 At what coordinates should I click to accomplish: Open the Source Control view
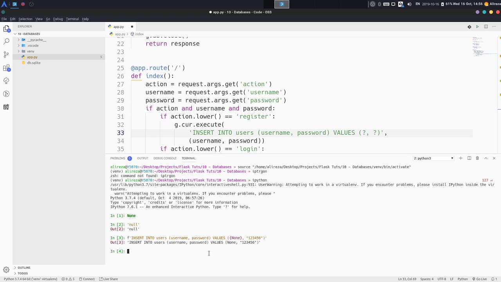[x=6, y=54]
